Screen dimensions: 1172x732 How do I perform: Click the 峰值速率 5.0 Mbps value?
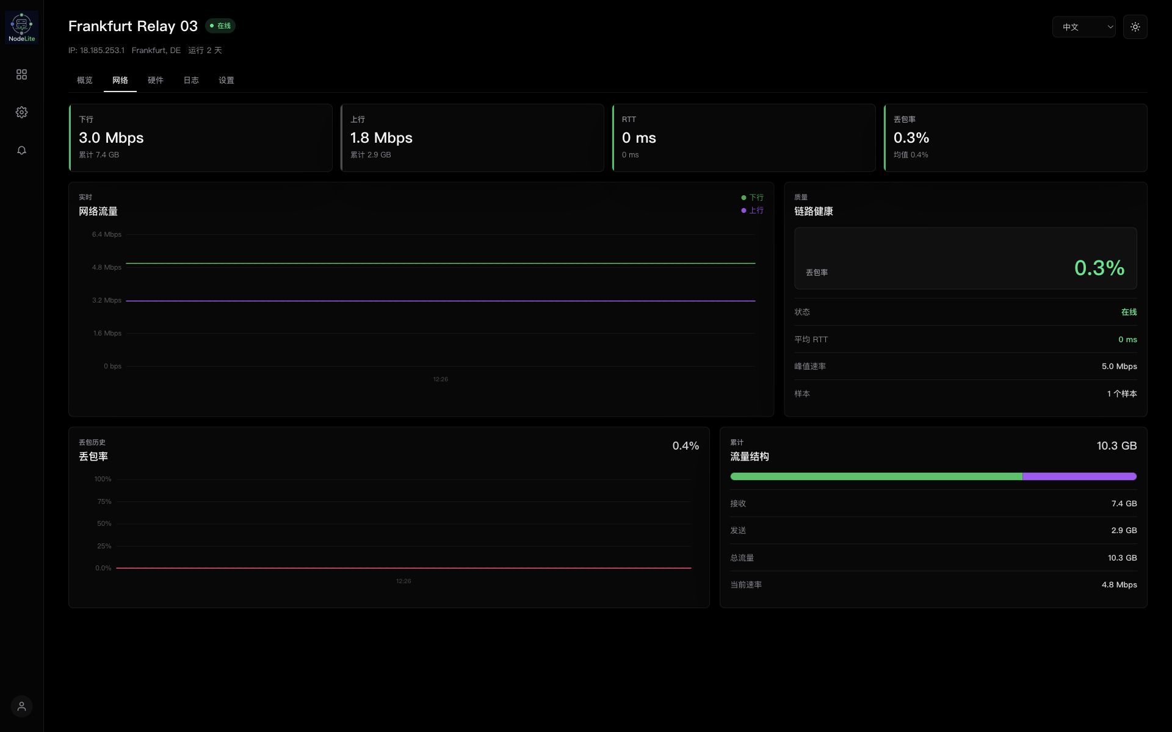tap(1119, 367)
